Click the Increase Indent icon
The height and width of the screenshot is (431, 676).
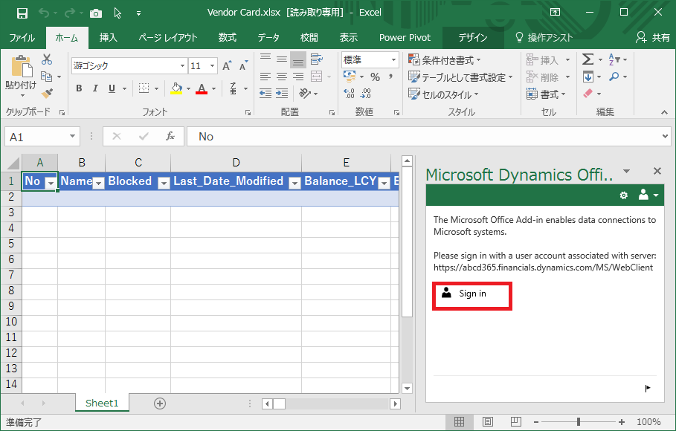(282, 93)
